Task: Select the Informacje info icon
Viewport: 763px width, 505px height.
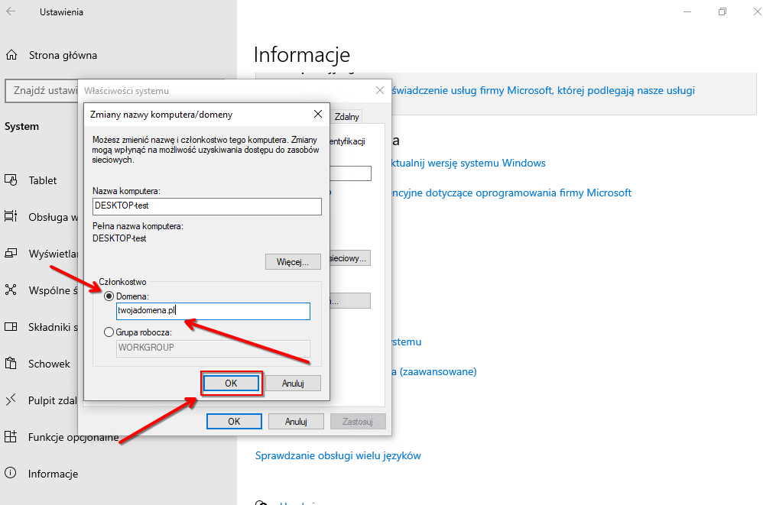Action: tap(11, 474)
